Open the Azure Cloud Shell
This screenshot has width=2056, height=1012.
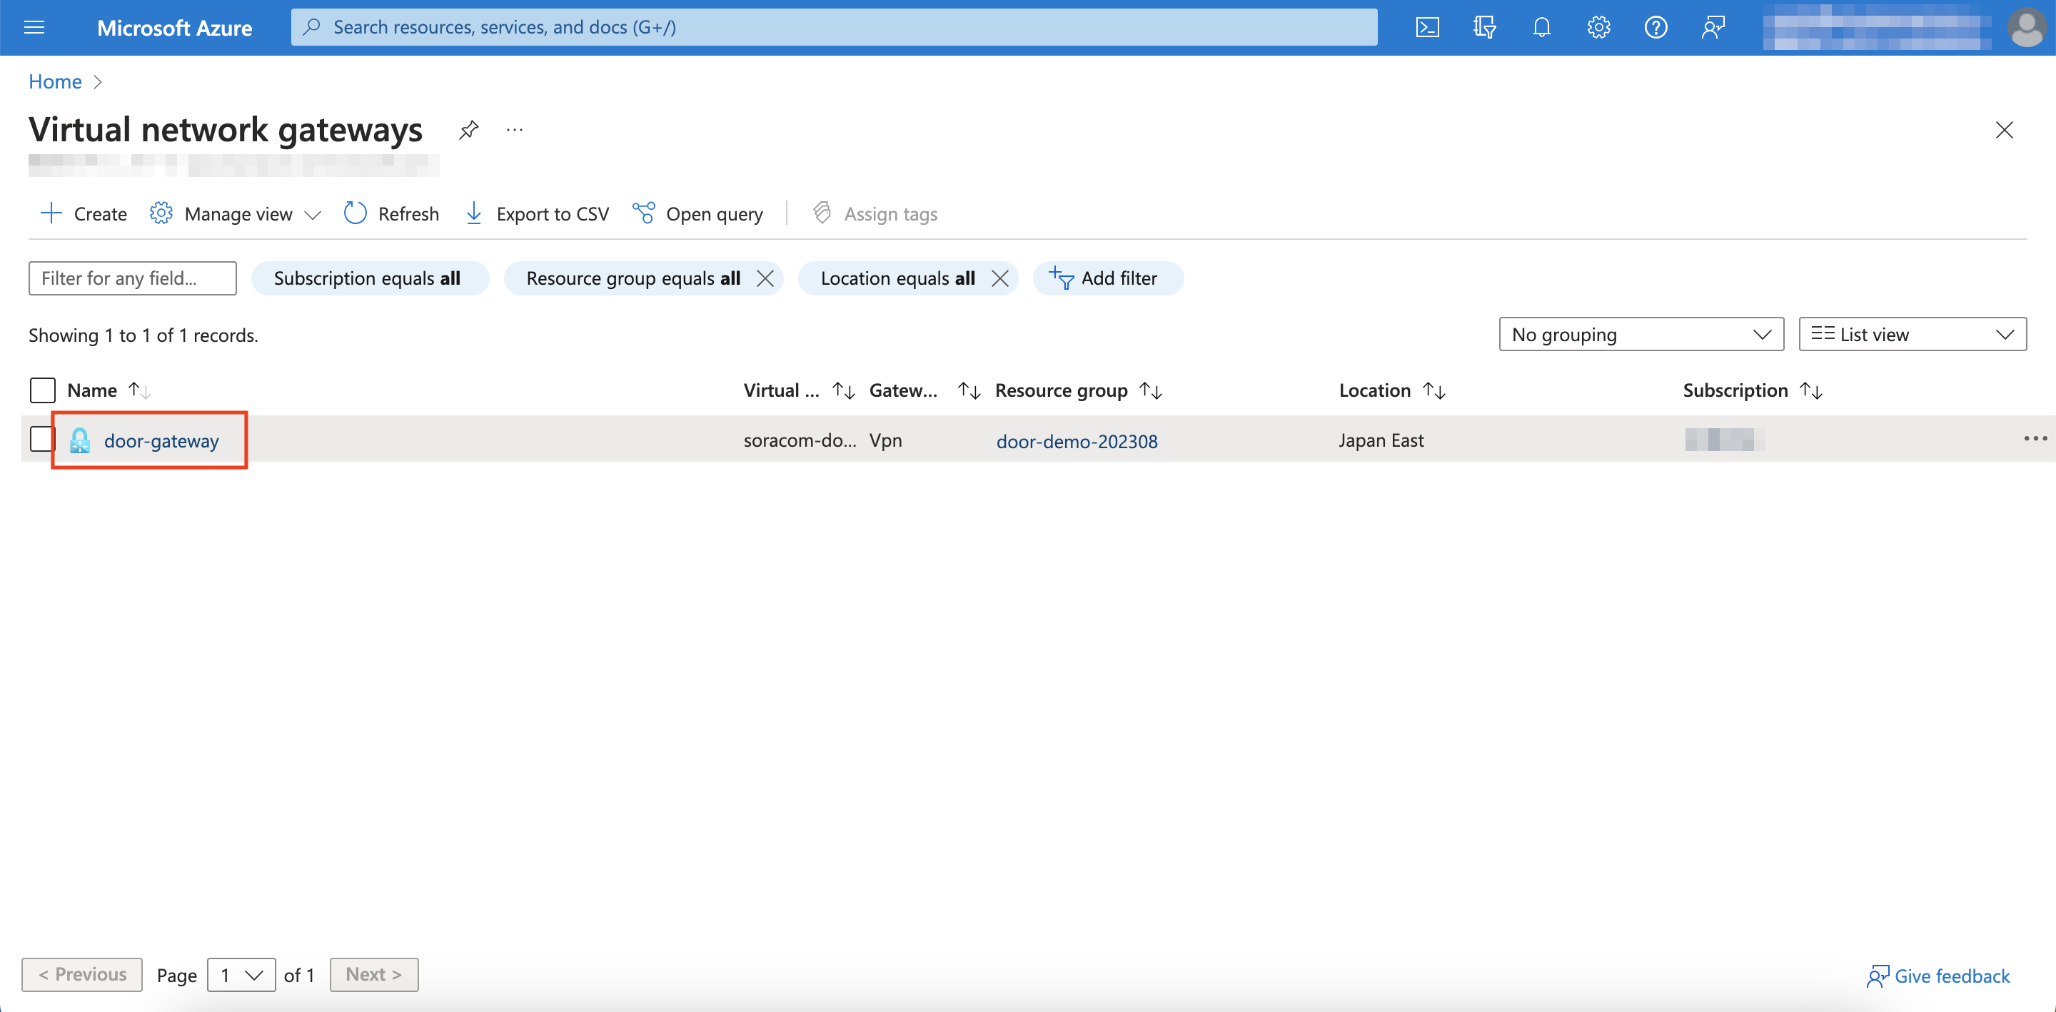(x=1428, y=26)
